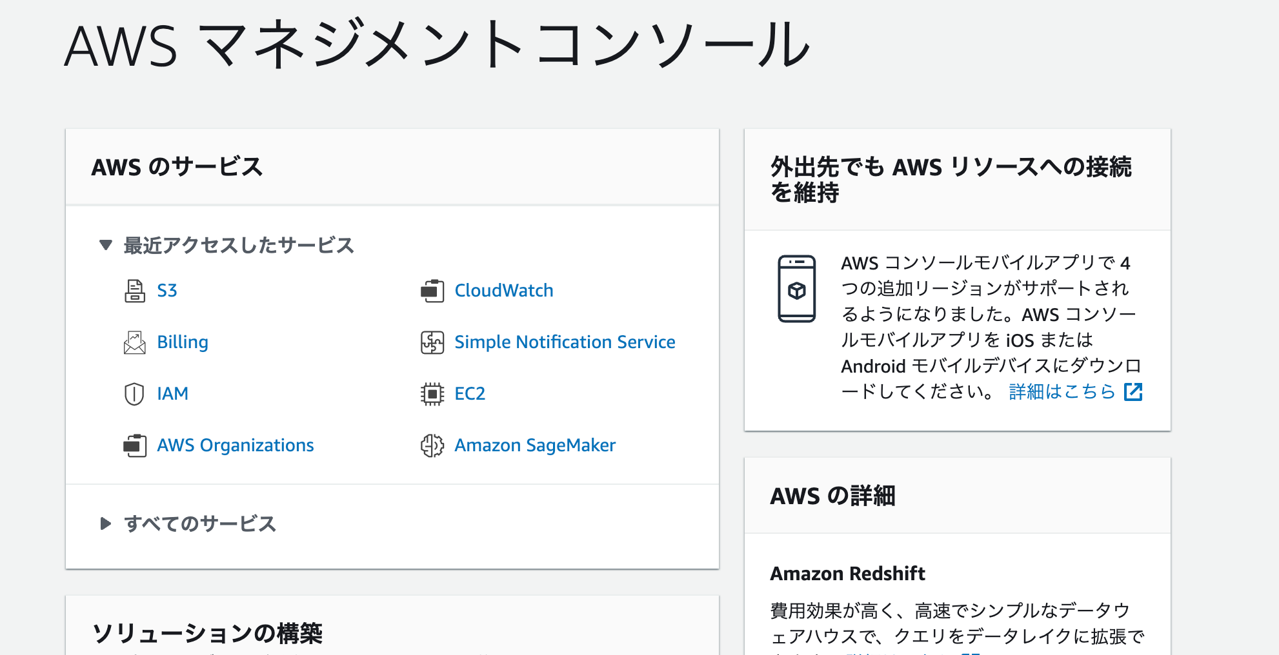
Task: Open AWS Organizations link
Action: [x=236, y=445]
